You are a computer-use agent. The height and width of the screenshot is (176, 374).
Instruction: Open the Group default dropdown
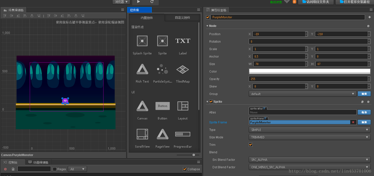302,94
